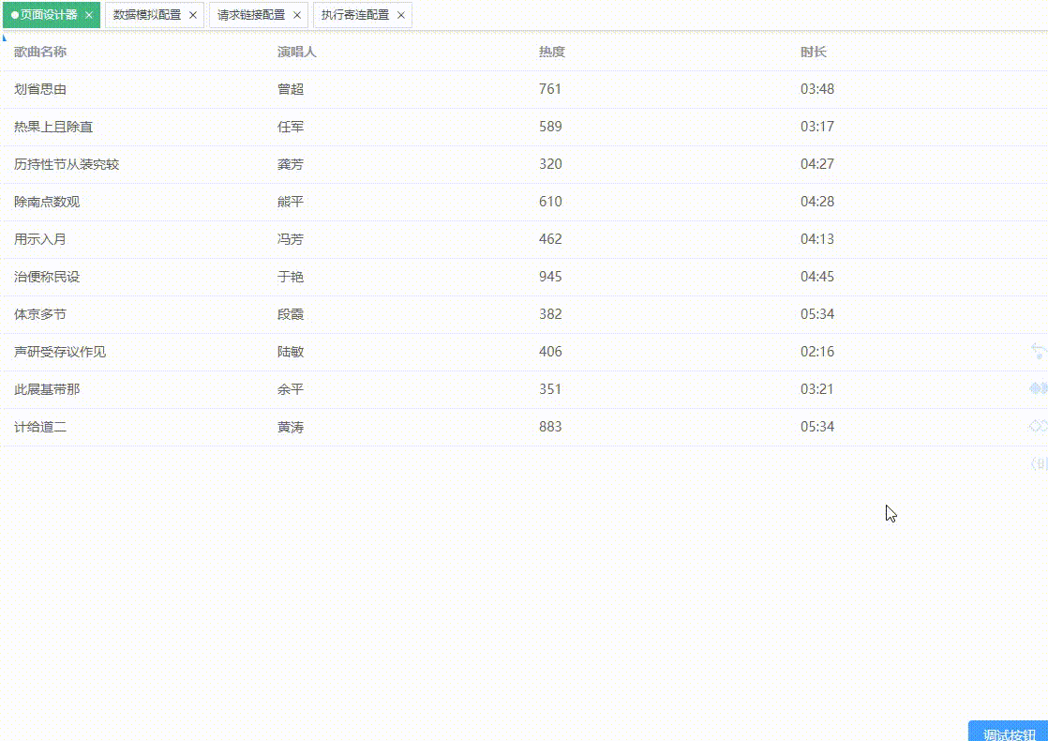Click popularity value 382

550,313
